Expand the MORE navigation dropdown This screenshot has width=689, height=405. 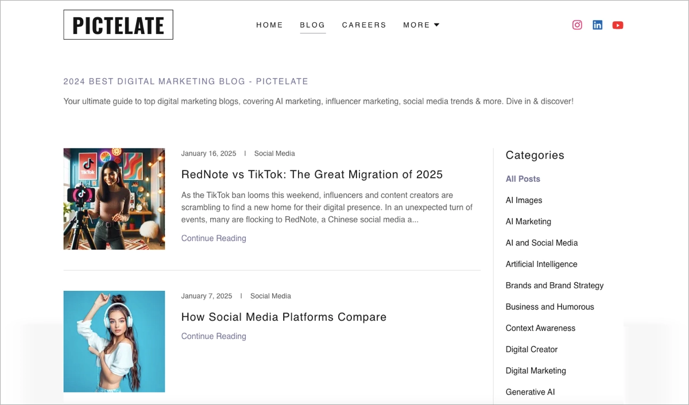[x=421, y=25]
